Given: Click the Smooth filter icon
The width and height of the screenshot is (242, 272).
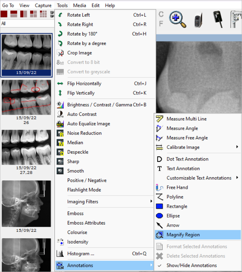Looking at the screenshot, I should click(x=60, y=171).
